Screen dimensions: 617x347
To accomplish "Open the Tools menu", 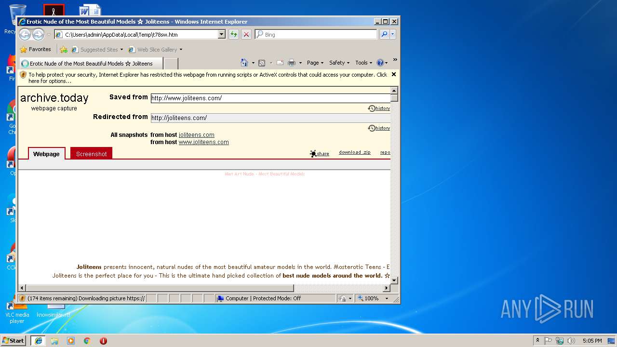I will click(364, 63).
